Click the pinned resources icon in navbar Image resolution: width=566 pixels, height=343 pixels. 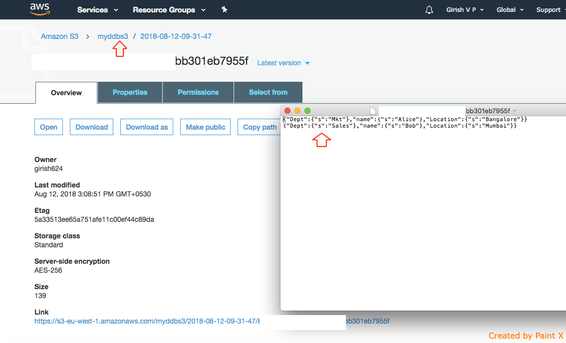[x=224, y=9]
